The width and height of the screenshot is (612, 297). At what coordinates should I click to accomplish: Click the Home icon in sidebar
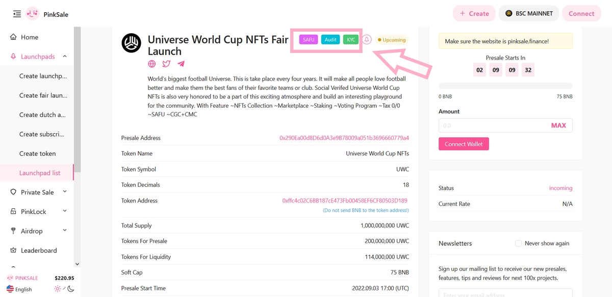(14, 37)
